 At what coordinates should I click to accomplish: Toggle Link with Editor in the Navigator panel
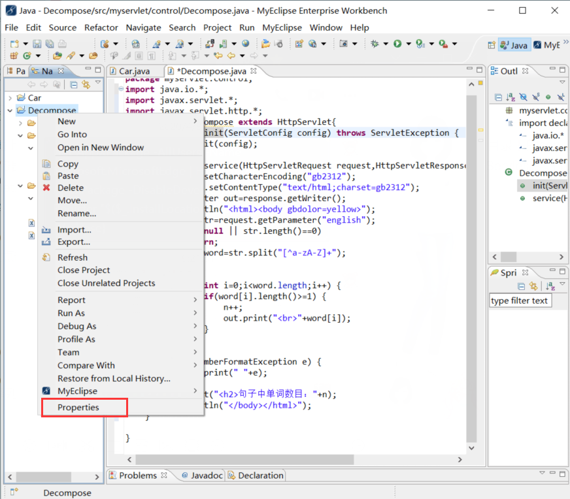pyautogui.click(x=86, y=84)
